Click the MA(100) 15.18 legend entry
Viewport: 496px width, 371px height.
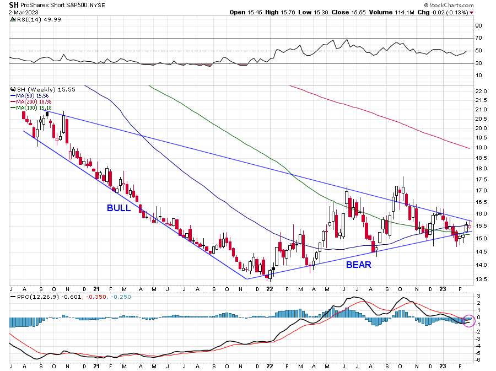(31, 108)
